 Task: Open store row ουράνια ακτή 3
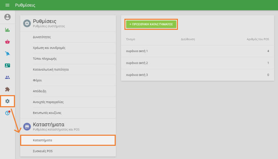pyautogui.click(x=197, y=75)
